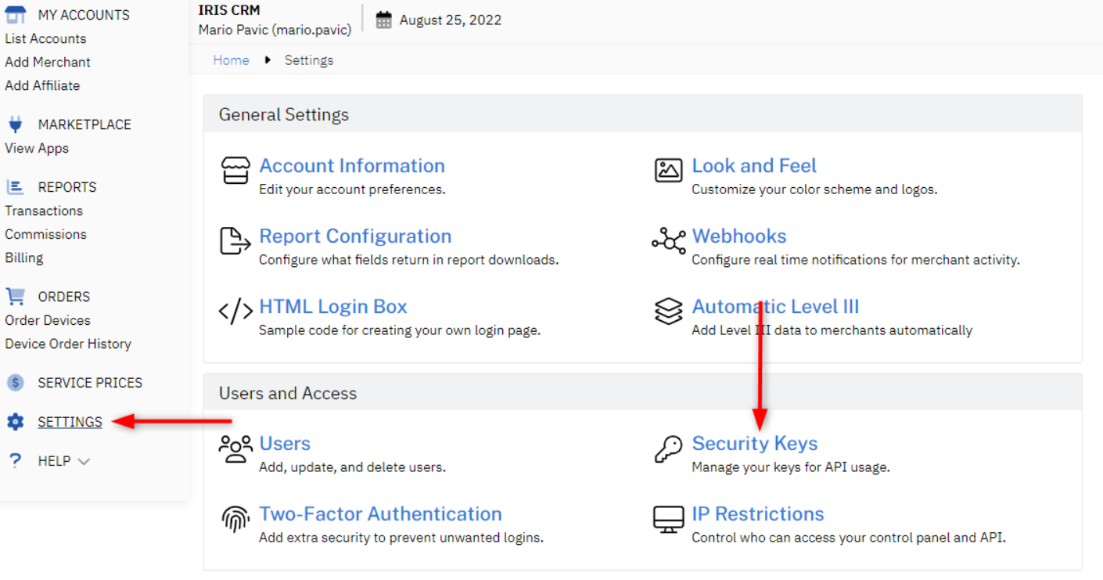Screen dimensions: 1103x580
Task: Expand the Help menu chevron
Action: [x=84, y=462]
